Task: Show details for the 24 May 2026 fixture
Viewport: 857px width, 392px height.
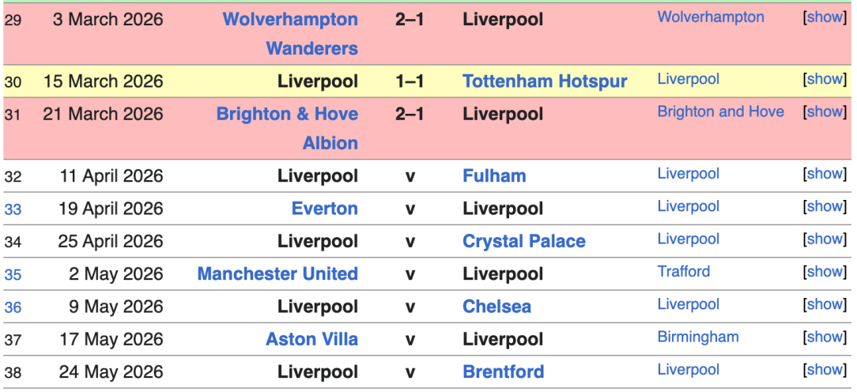Action: click(825, 369)
